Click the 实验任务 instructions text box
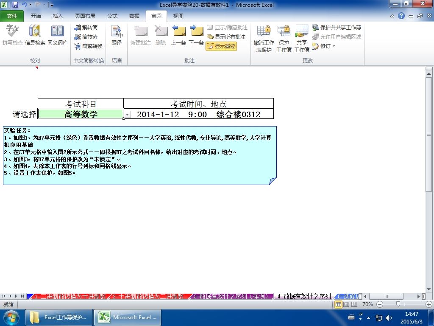The image size is (434, 326). (x=139, y=155)
